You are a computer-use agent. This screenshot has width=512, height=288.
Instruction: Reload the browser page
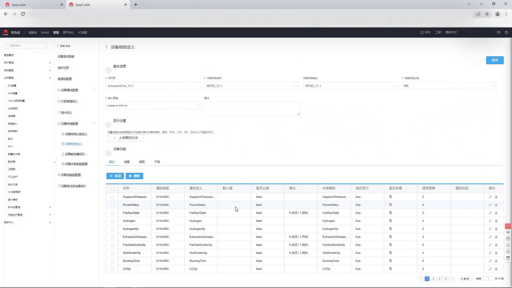tap(23, 14)
